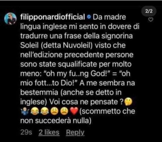Click the left laughing-tears emoji

pos(35,111)
